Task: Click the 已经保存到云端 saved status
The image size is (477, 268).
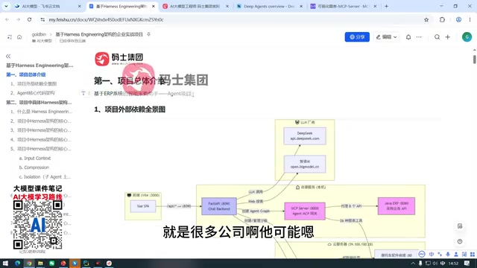Action: 72,41
